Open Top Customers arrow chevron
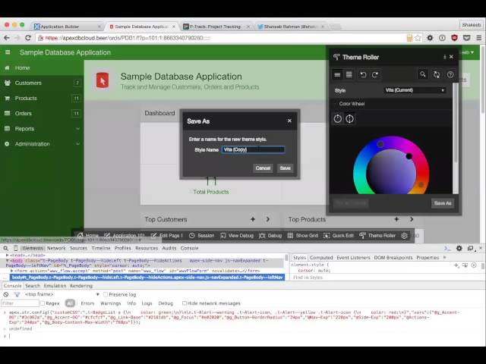Viewport: 486px width, 364px height. point(268,219)
